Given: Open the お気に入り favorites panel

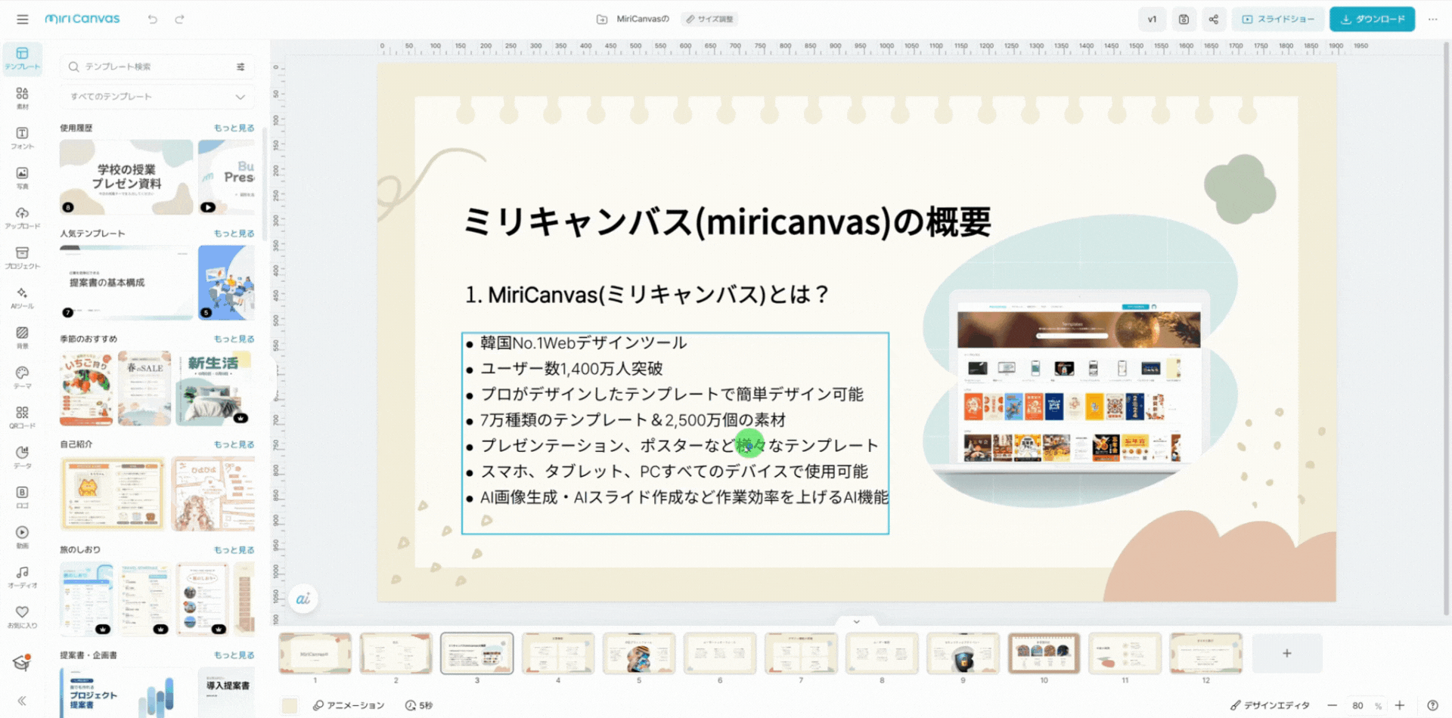Looking at the screenshot, I should 22,617.
